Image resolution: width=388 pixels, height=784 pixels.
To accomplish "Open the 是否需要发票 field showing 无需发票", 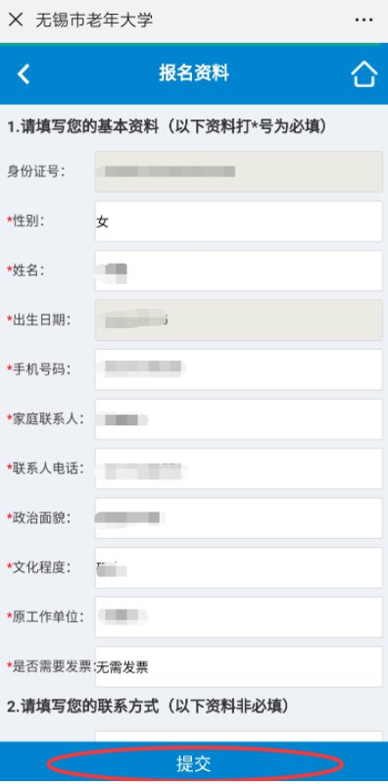I will pos(238,666).
